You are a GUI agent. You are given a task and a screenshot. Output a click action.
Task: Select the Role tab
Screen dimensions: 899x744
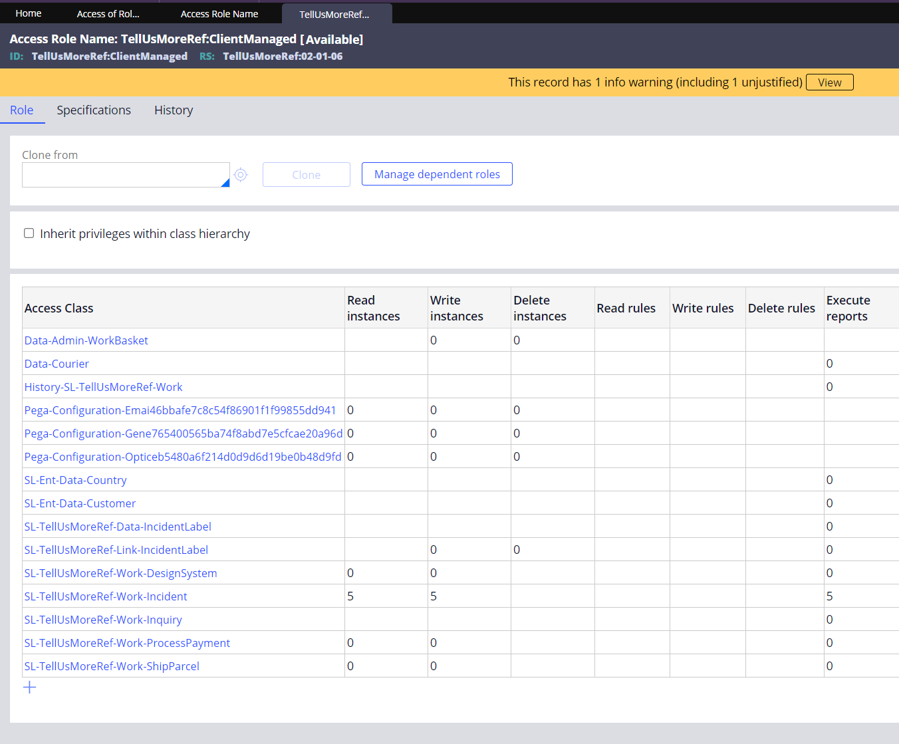pyautogui.click(x=22, y=110)
